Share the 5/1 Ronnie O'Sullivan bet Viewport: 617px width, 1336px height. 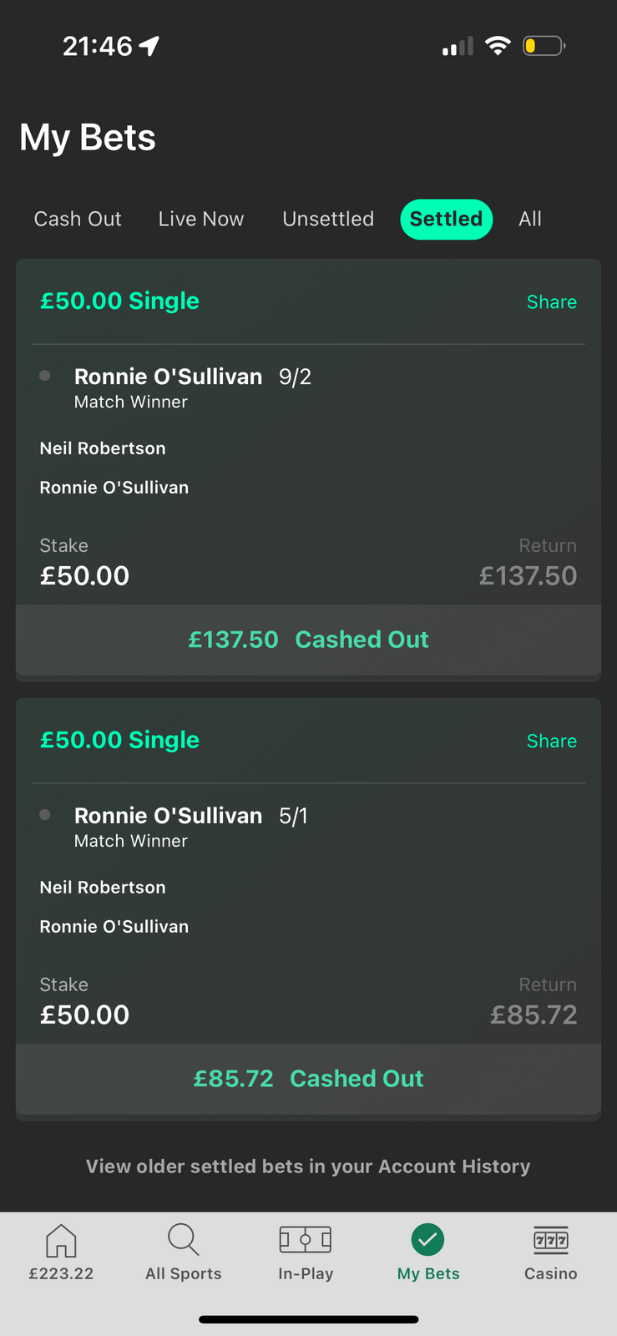point(551,741)
